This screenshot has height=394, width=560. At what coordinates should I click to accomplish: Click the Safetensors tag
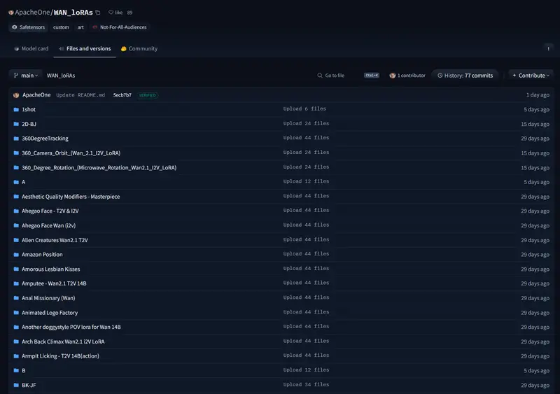28,27
